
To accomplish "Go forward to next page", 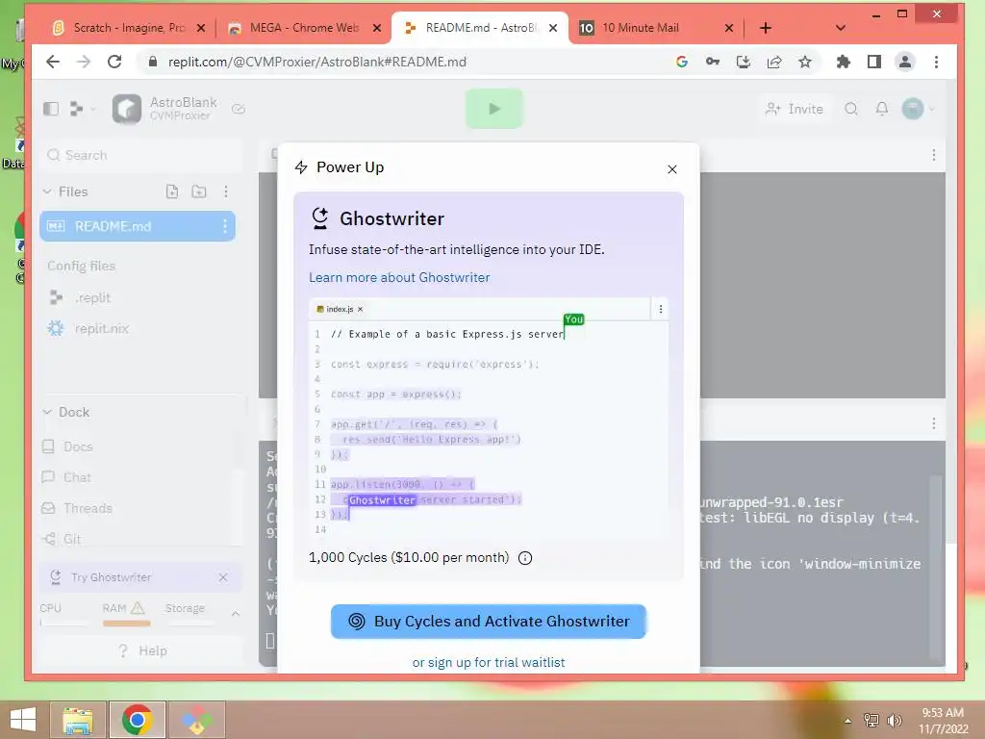I will (84, 62).
